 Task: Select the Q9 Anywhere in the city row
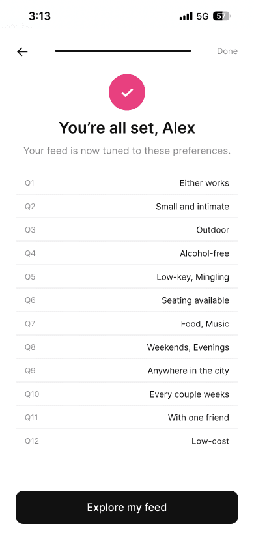pyautogui.click(x=127, y=371)
